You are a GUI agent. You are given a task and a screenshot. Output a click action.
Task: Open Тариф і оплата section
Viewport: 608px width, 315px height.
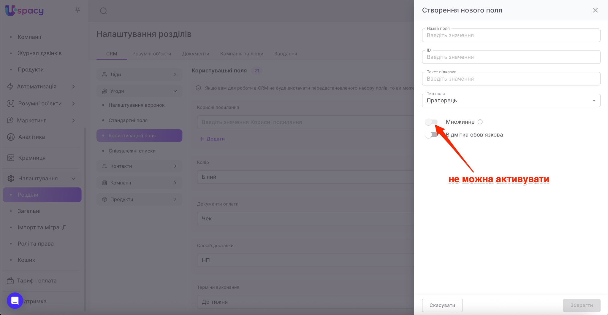(37, 281)
